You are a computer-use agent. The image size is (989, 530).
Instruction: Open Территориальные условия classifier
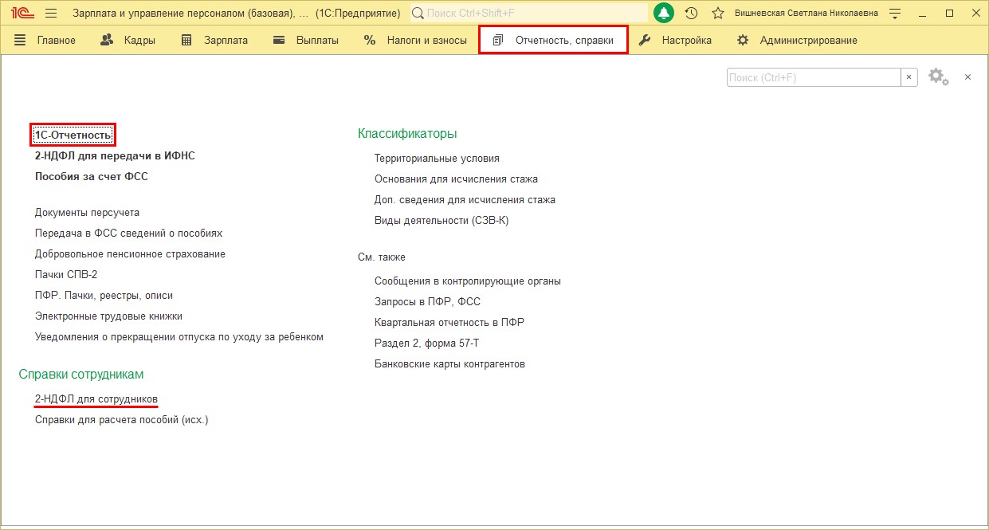(437, 159)
